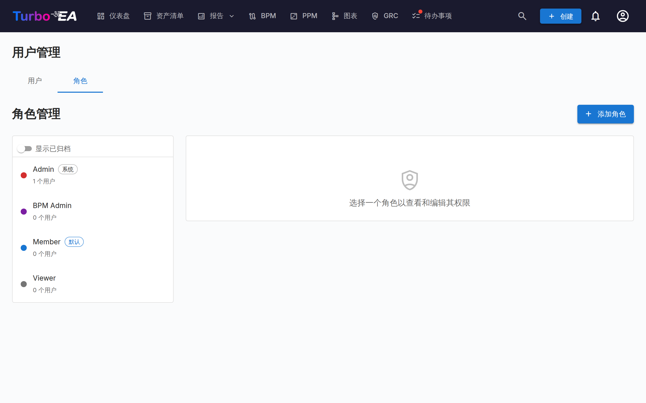
Task: Click '1 个用户' under Admin
Action: coord(44,181)
